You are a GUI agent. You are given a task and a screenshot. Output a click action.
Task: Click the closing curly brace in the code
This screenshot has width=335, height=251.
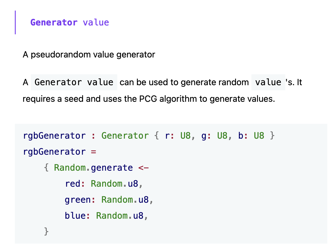[46, 232]
